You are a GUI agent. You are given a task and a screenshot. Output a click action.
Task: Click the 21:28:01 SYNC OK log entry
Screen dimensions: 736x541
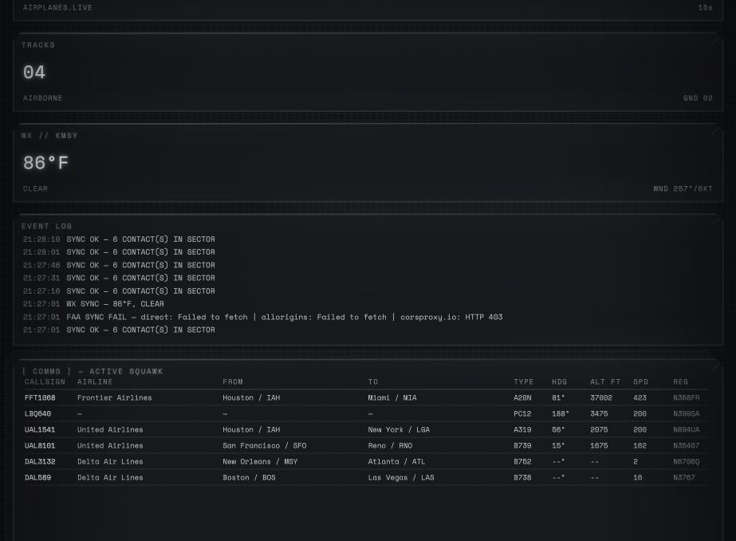point(119,252)
